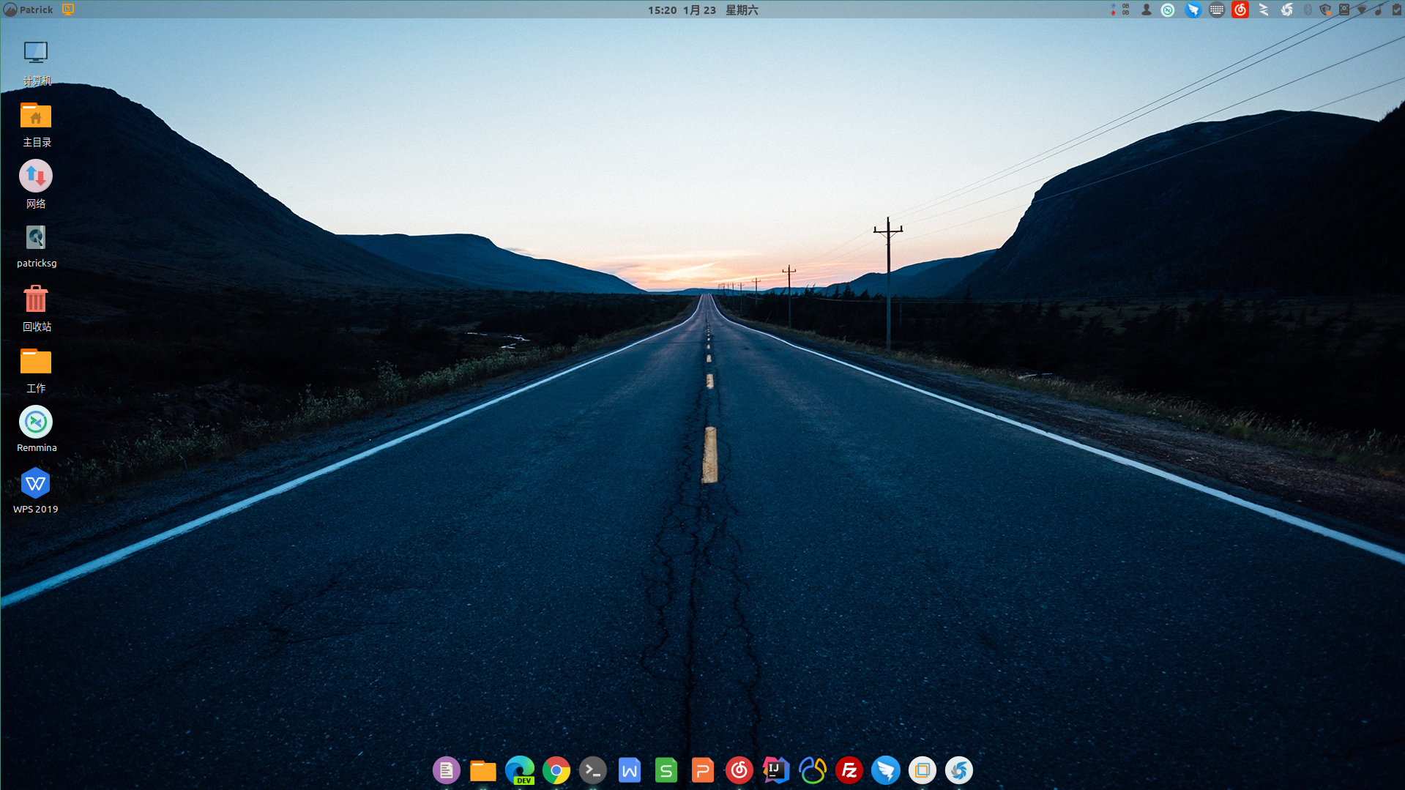
Task: Open NetEase Cloud Music in dock
Action: coord(739,770)
